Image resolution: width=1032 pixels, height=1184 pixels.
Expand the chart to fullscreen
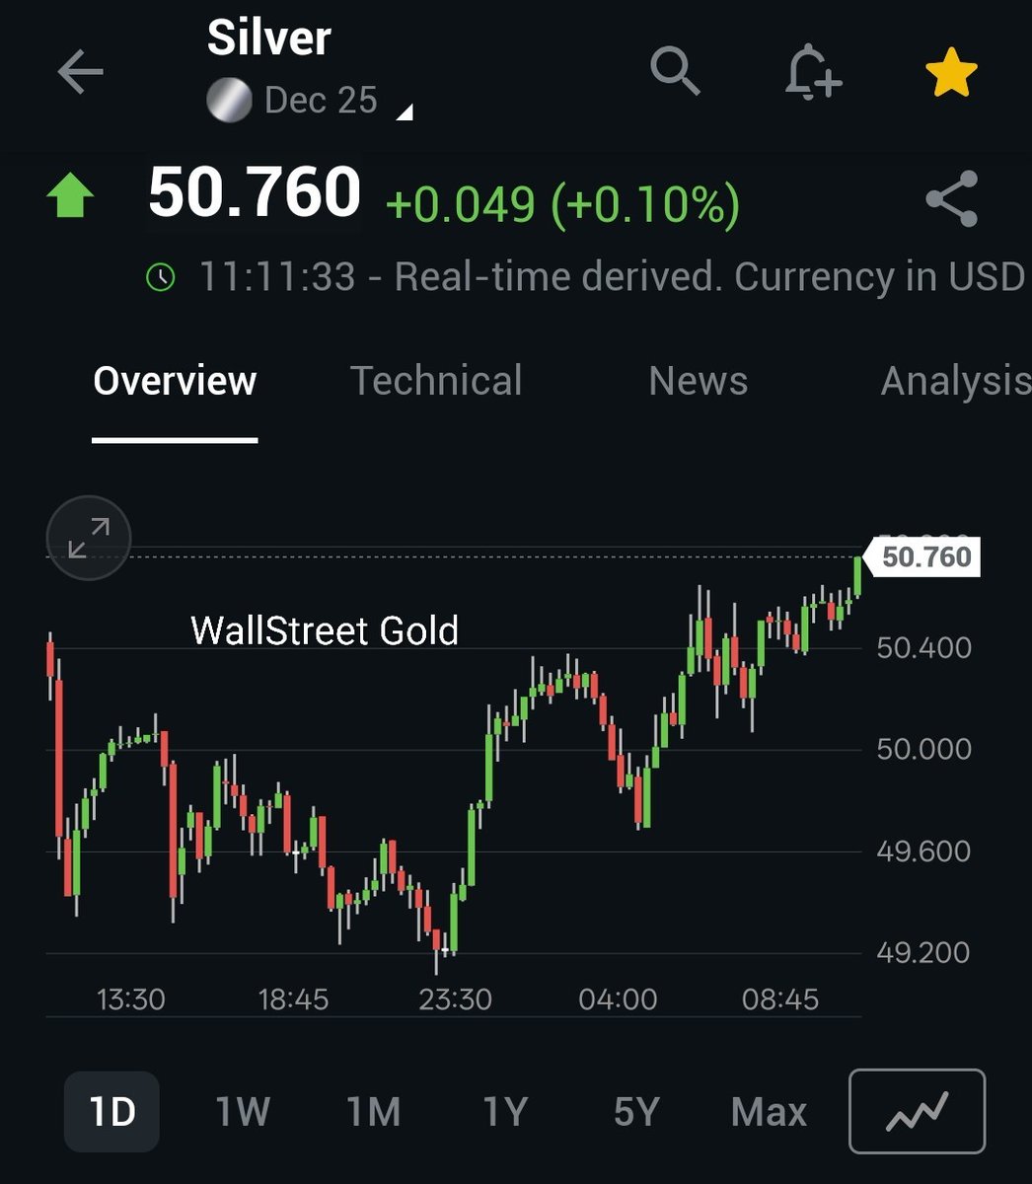point(88,539)
